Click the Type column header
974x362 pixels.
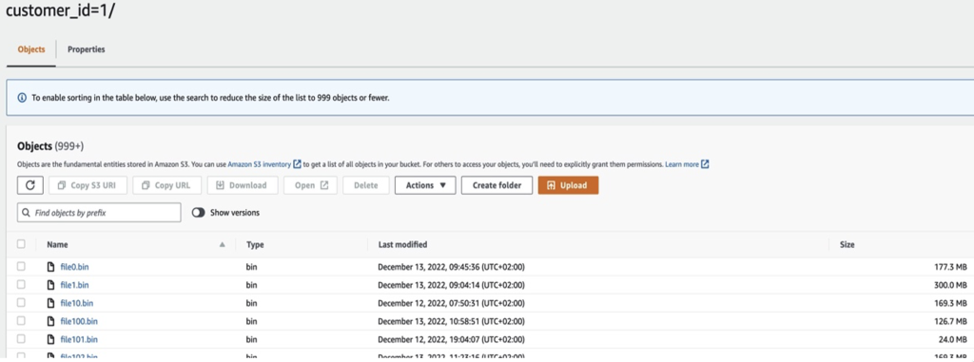pyautogui.click(x=255, y=244)
